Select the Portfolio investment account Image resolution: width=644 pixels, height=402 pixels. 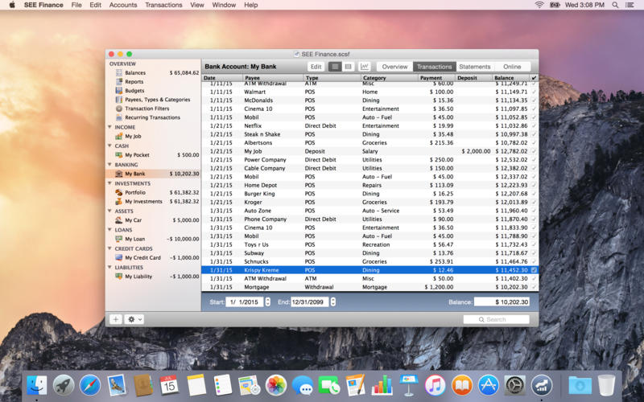click(x=134, y=192)
